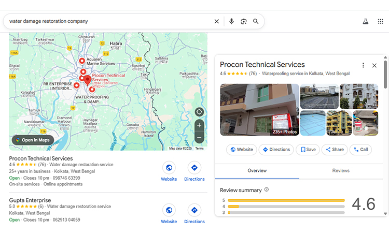Screen dimensions: 389x233
Task: Click the 3-star review bar
Action: tap(286, 212)
